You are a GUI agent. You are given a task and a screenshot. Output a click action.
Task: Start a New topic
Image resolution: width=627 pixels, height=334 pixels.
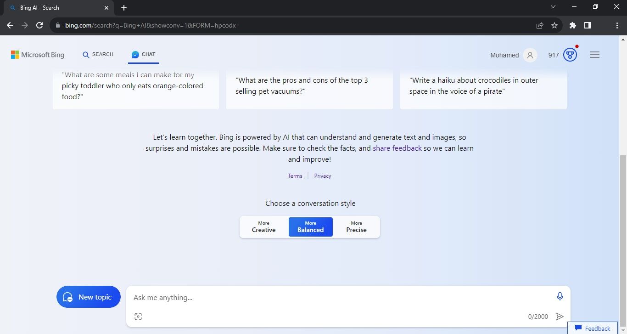[x=89, y=297]
